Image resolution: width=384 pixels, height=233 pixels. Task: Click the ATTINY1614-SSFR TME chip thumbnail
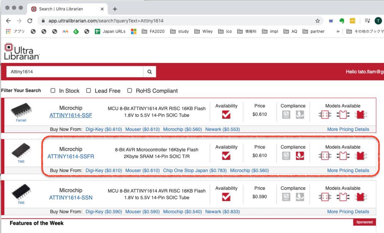pyautogui.click(x=21, y=151)
